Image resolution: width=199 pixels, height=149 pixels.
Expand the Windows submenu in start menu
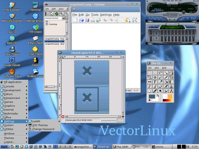[14, 133]
